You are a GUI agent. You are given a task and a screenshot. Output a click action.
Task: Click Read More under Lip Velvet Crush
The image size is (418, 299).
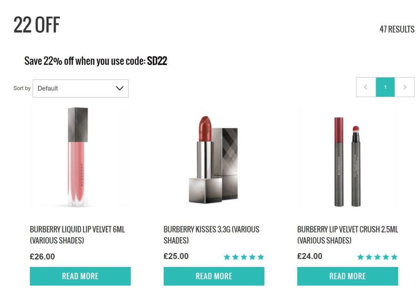(347, 276)
